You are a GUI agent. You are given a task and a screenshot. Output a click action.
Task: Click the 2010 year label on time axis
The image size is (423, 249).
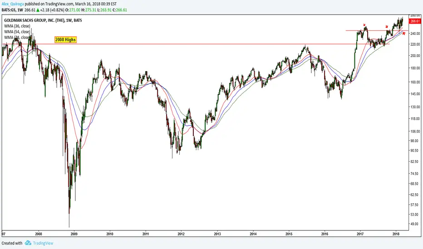(x=109, y=234)
